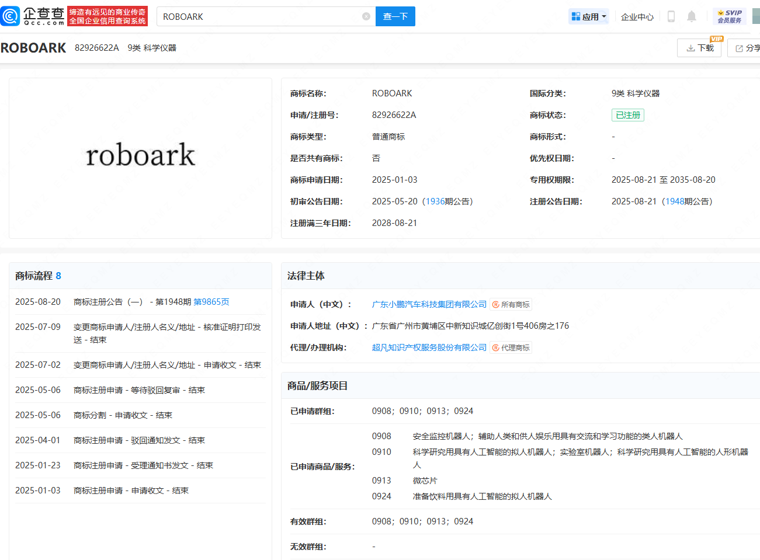
Task: Click the 注册满三年日期 value 2028-08-21
Action: 395,223
